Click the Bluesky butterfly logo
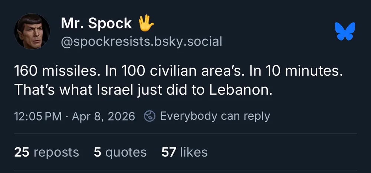The height and width of the screenshot is (173, 371). pyautogui.click(x=345, y=31)
